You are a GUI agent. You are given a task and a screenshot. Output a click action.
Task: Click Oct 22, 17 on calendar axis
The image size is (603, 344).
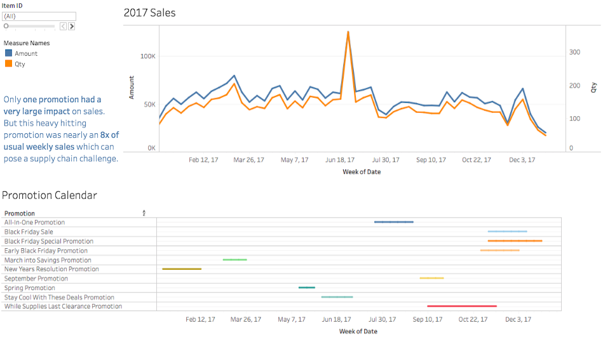[x=473, y=319]
